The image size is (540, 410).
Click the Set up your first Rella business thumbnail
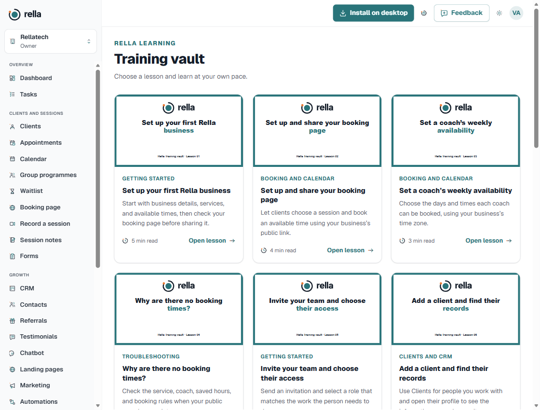pos(179,131)
